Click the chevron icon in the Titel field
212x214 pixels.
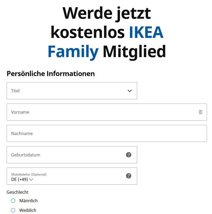129,91
